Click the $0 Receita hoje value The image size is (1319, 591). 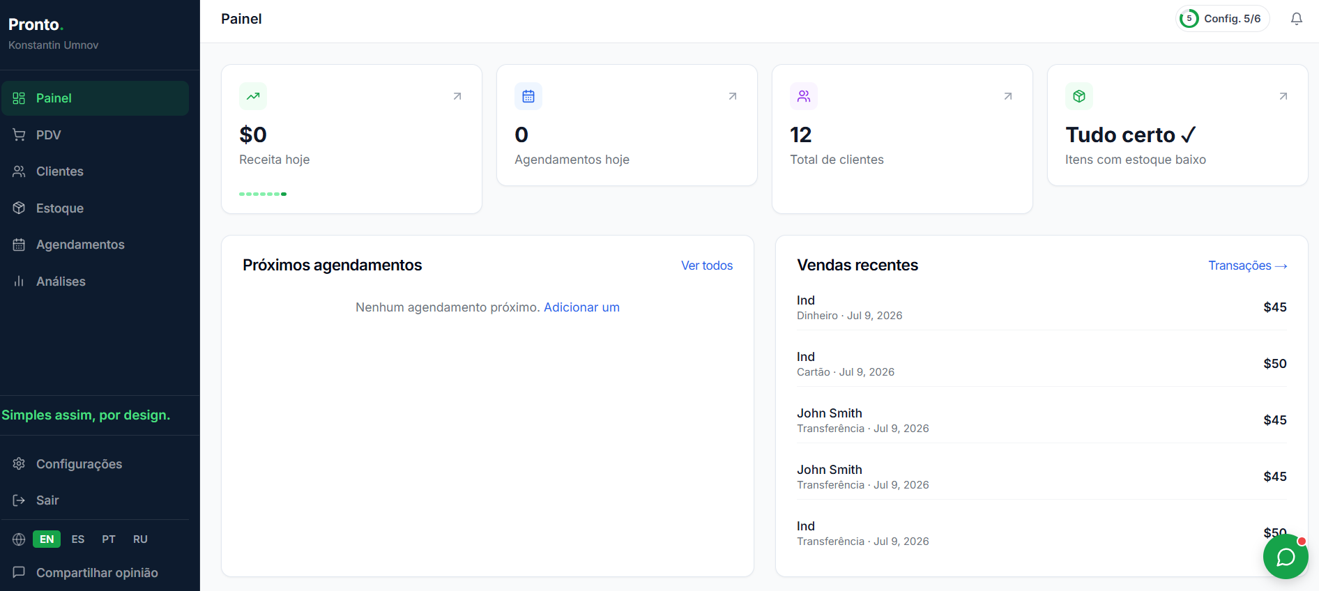[x=253, y=135]
